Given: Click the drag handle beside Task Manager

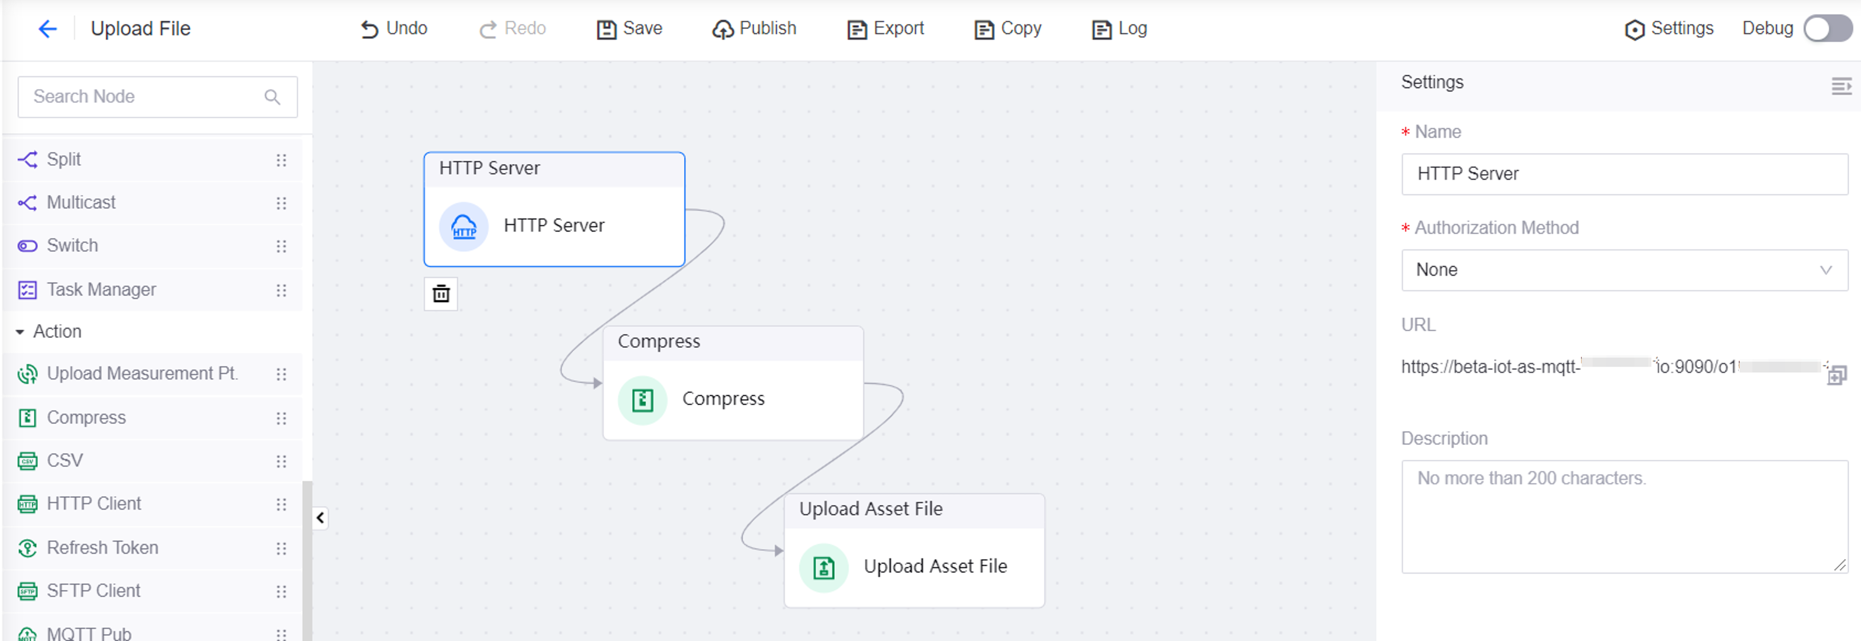Looking at the screenshot, I should click(281, 290).
